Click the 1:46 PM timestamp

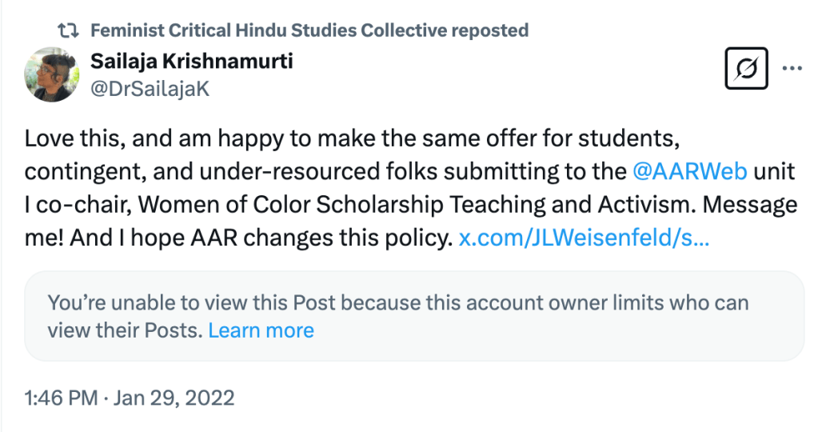click(x=61, y=398)
